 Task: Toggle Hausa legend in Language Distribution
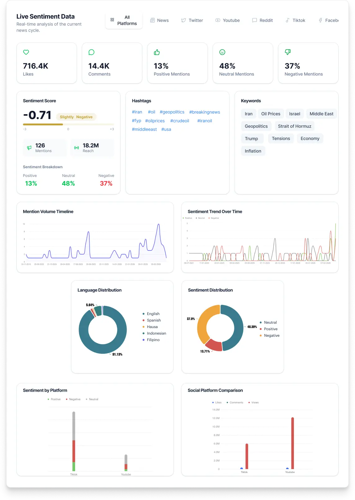point(152,327)
